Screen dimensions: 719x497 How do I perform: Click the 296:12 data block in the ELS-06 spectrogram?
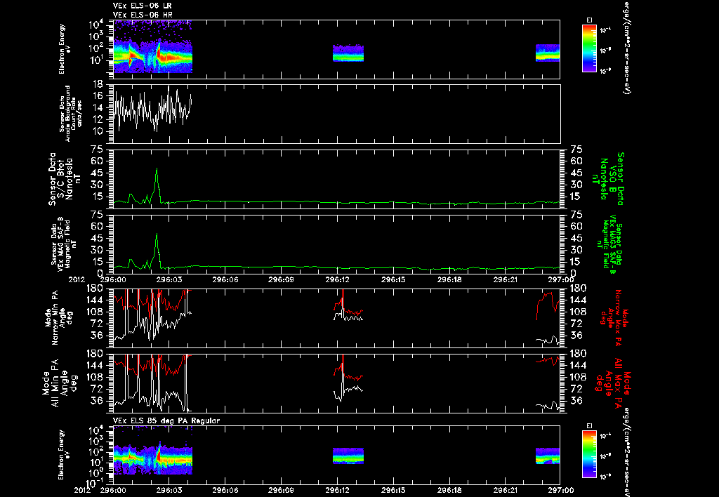pos(348,53)
